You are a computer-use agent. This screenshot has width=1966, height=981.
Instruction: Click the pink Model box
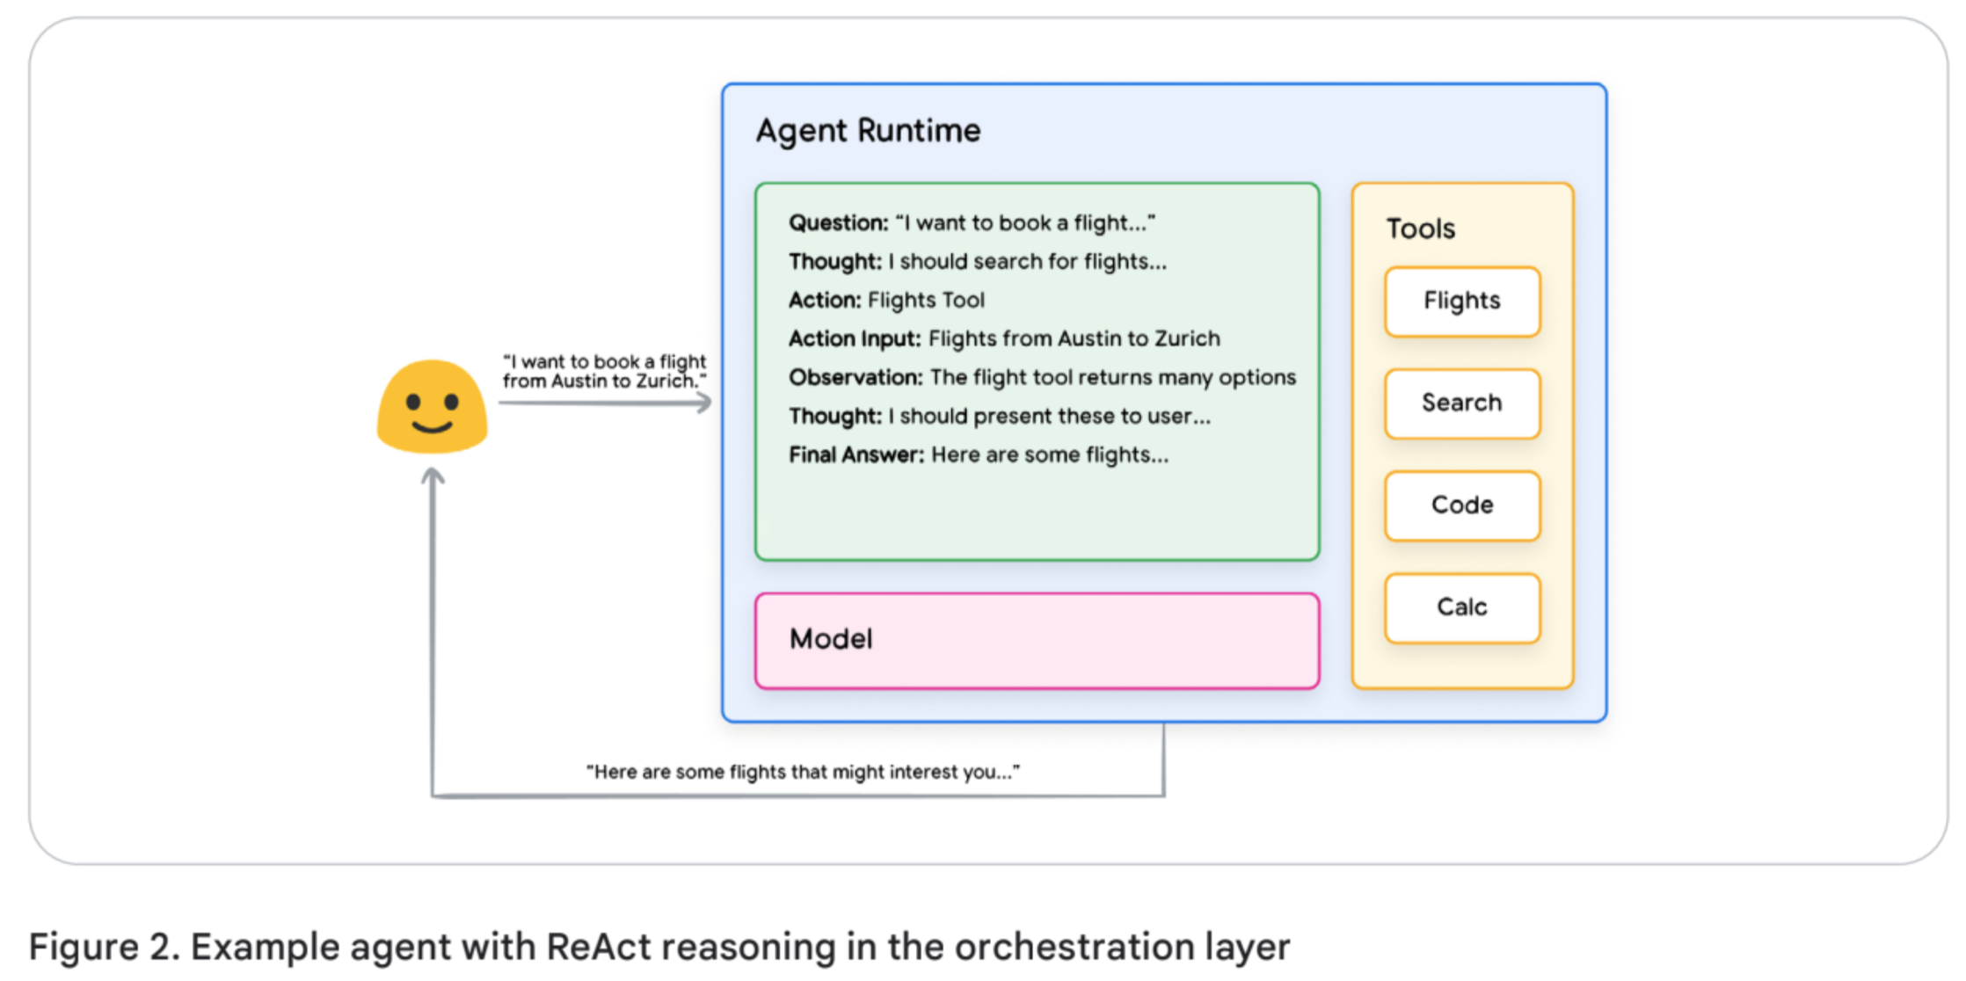[x=1036, y=640]
